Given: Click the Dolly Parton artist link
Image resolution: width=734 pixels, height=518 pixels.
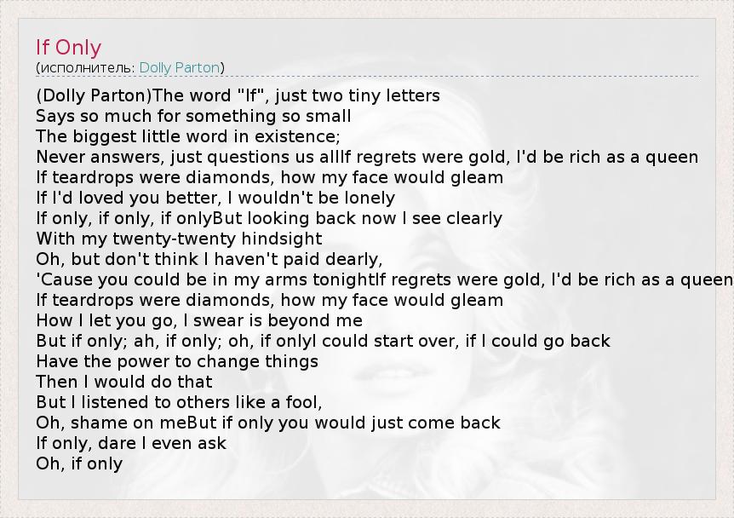Looking at the screenshot, I should [x=179, y=67].
